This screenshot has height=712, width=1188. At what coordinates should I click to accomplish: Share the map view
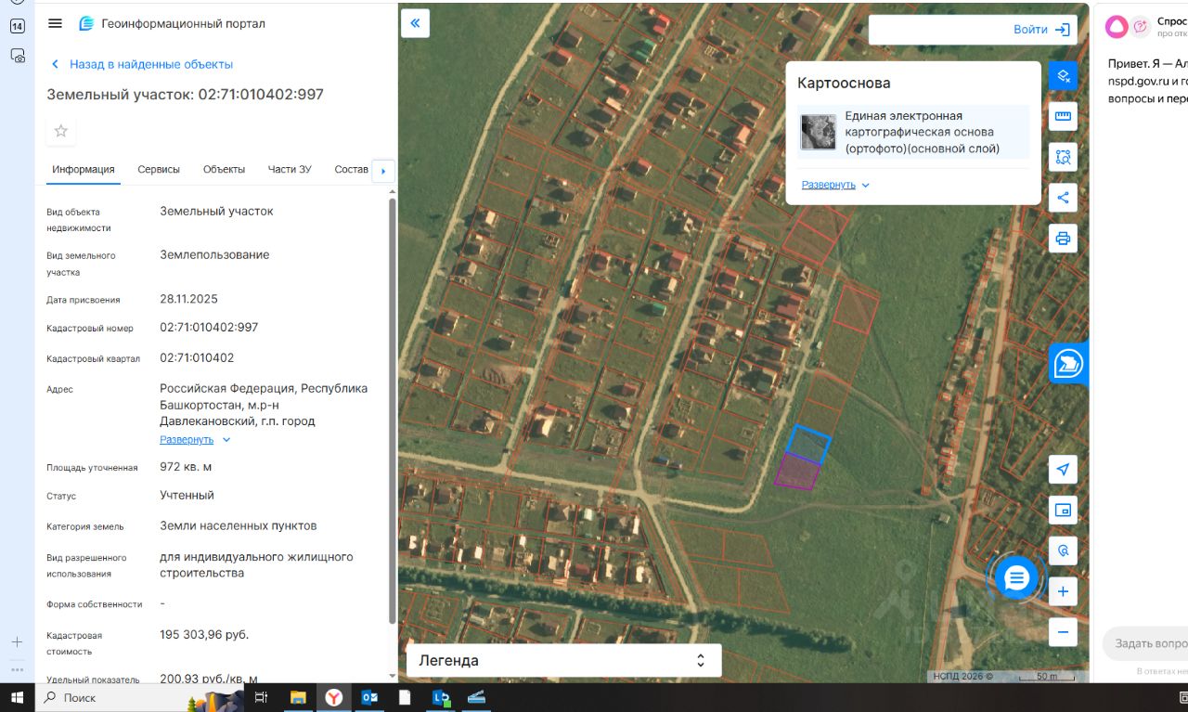(1063, 198)
